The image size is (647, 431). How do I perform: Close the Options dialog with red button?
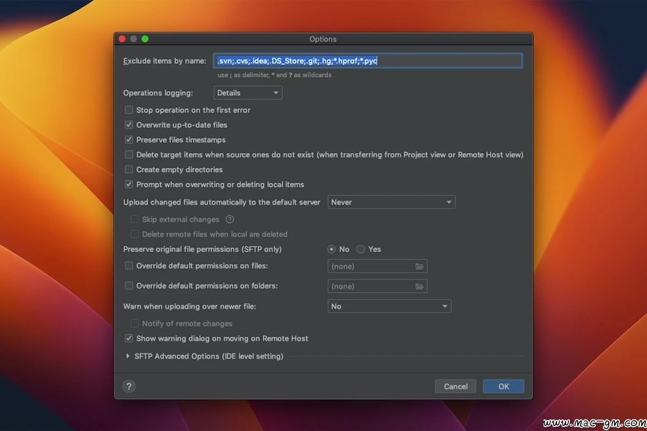coord(122,39)
